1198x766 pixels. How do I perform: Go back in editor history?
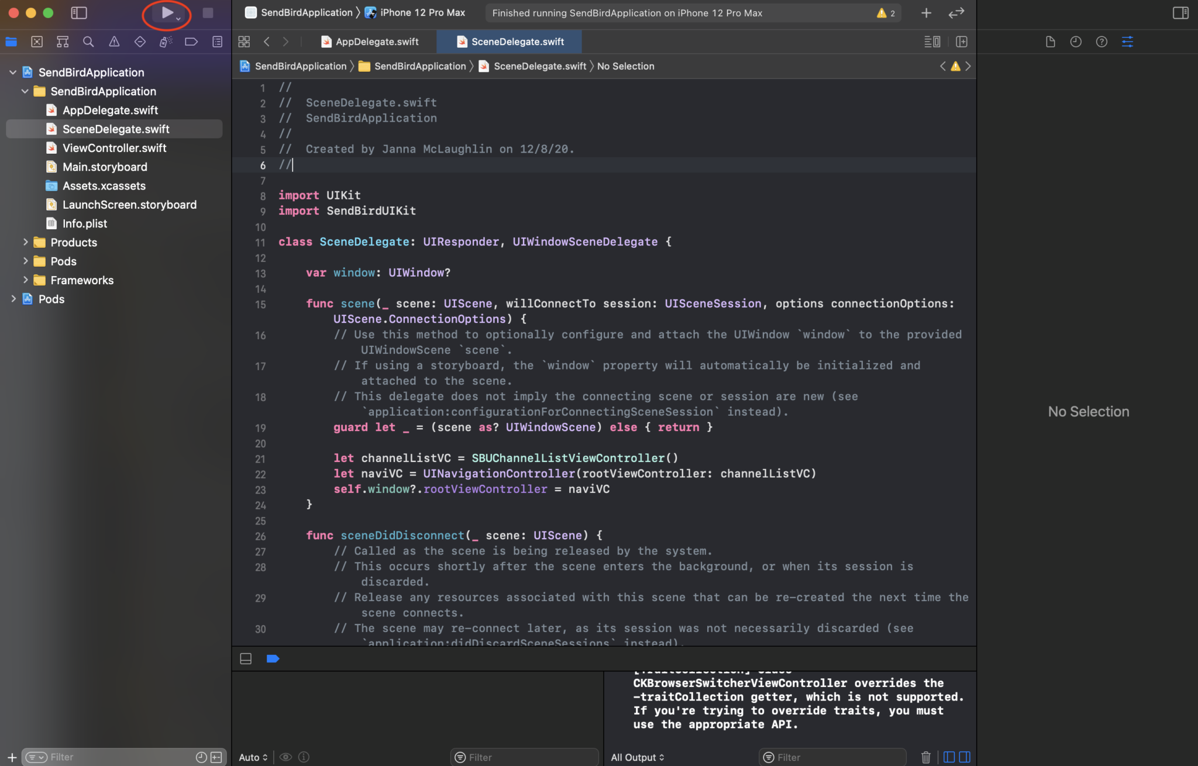click(267, 42)
